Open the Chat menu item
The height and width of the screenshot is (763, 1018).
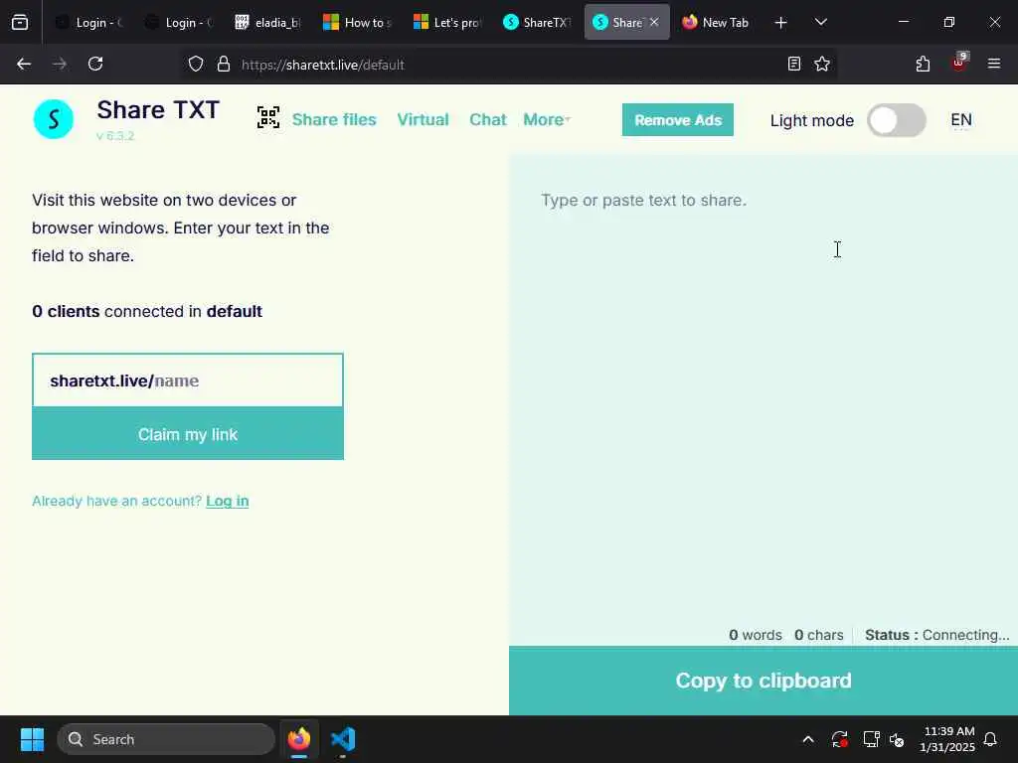pyautogui.click(x=487, y=119)
